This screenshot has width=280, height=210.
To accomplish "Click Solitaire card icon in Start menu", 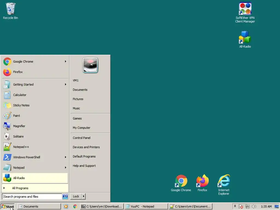I will coord(7,136).
